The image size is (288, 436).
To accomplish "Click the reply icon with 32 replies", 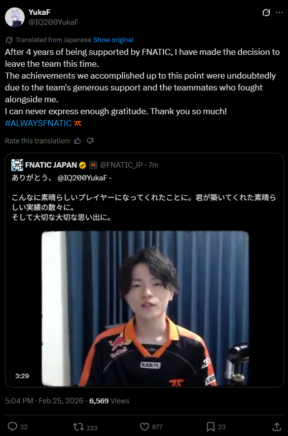I will [x=12, y=427].
